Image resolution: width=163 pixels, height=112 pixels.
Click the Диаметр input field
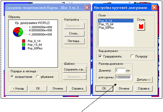[120, 71]
